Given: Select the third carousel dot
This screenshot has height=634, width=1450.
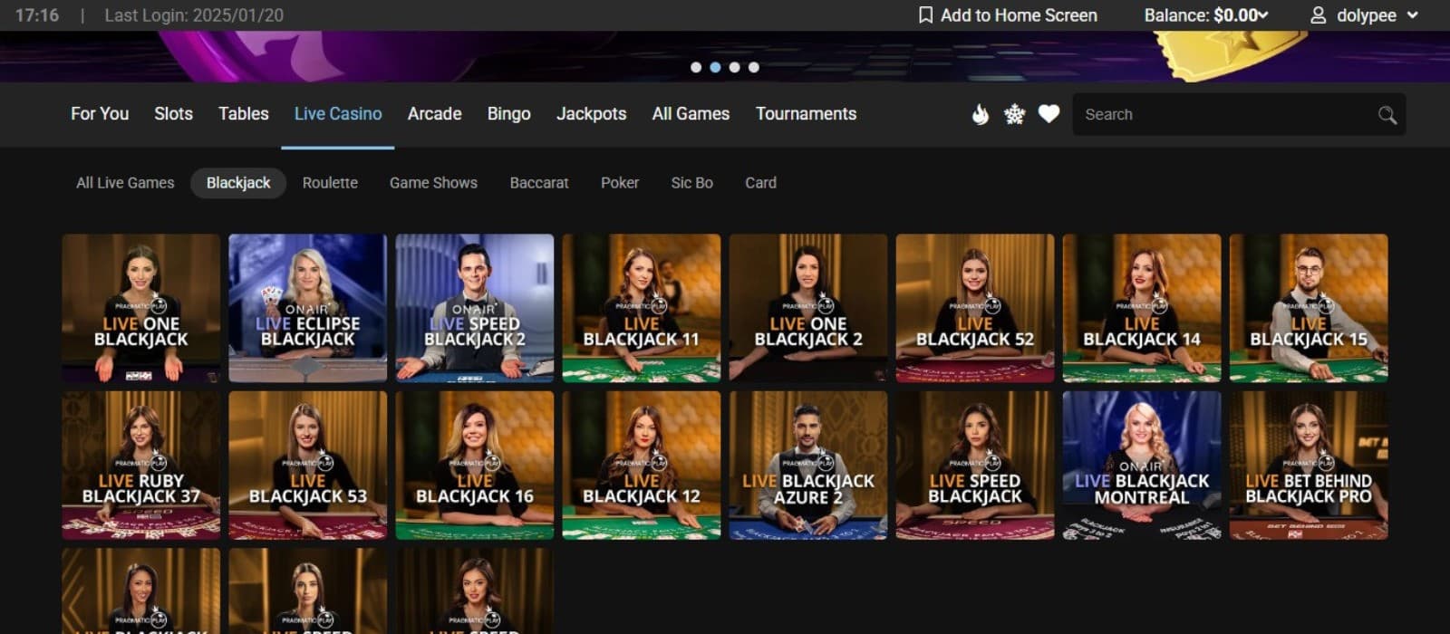Looking at the screenshot, I should 734,67.
